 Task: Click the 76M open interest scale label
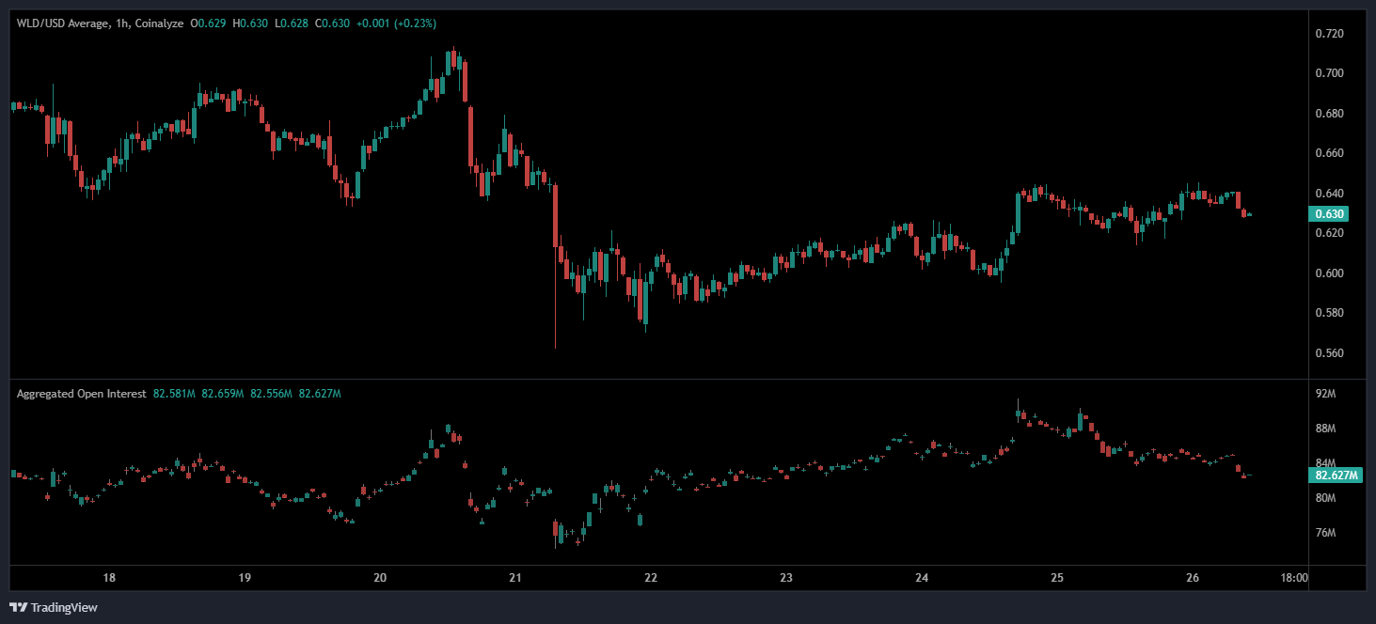pyautogui.click(x=1326, y=533)
